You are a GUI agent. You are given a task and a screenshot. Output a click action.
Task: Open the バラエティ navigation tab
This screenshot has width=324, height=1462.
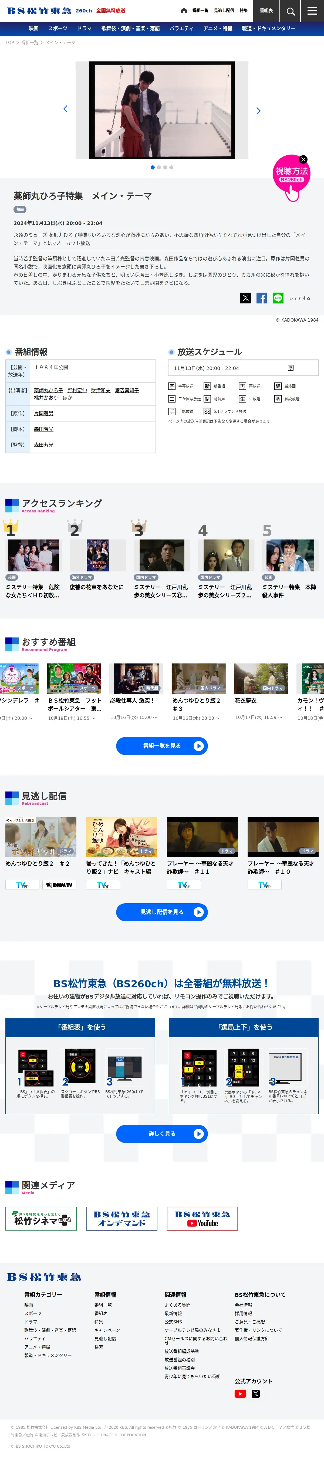click(x=181, y=28)
